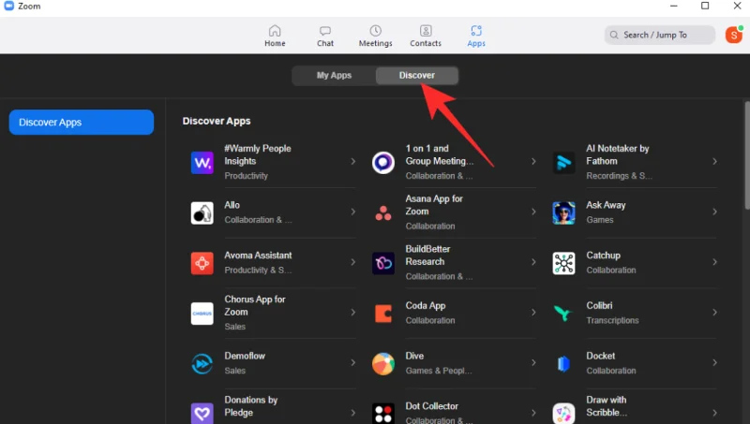Click the Docket app icon
750x424 pixels.
click(x=563, y=363)
